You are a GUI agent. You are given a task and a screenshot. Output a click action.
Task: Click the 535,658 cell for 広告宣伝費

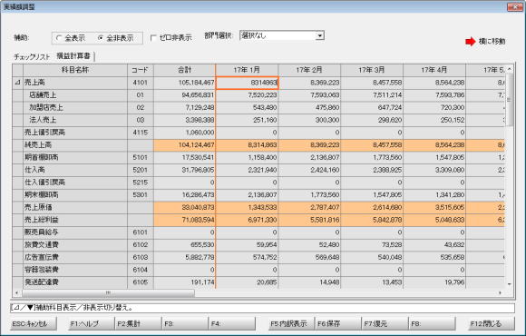(434, 257)
